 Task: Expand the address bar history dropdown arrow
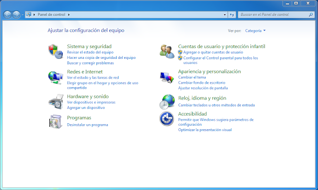225,14
